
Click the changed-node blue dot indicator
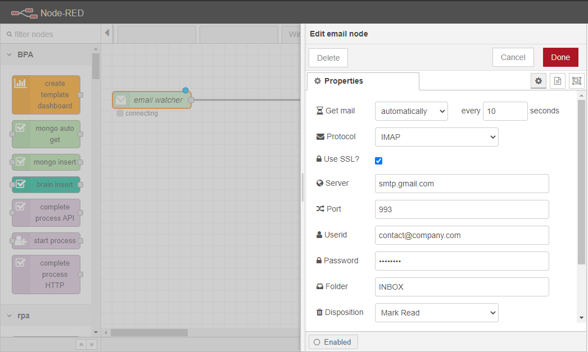186,90
